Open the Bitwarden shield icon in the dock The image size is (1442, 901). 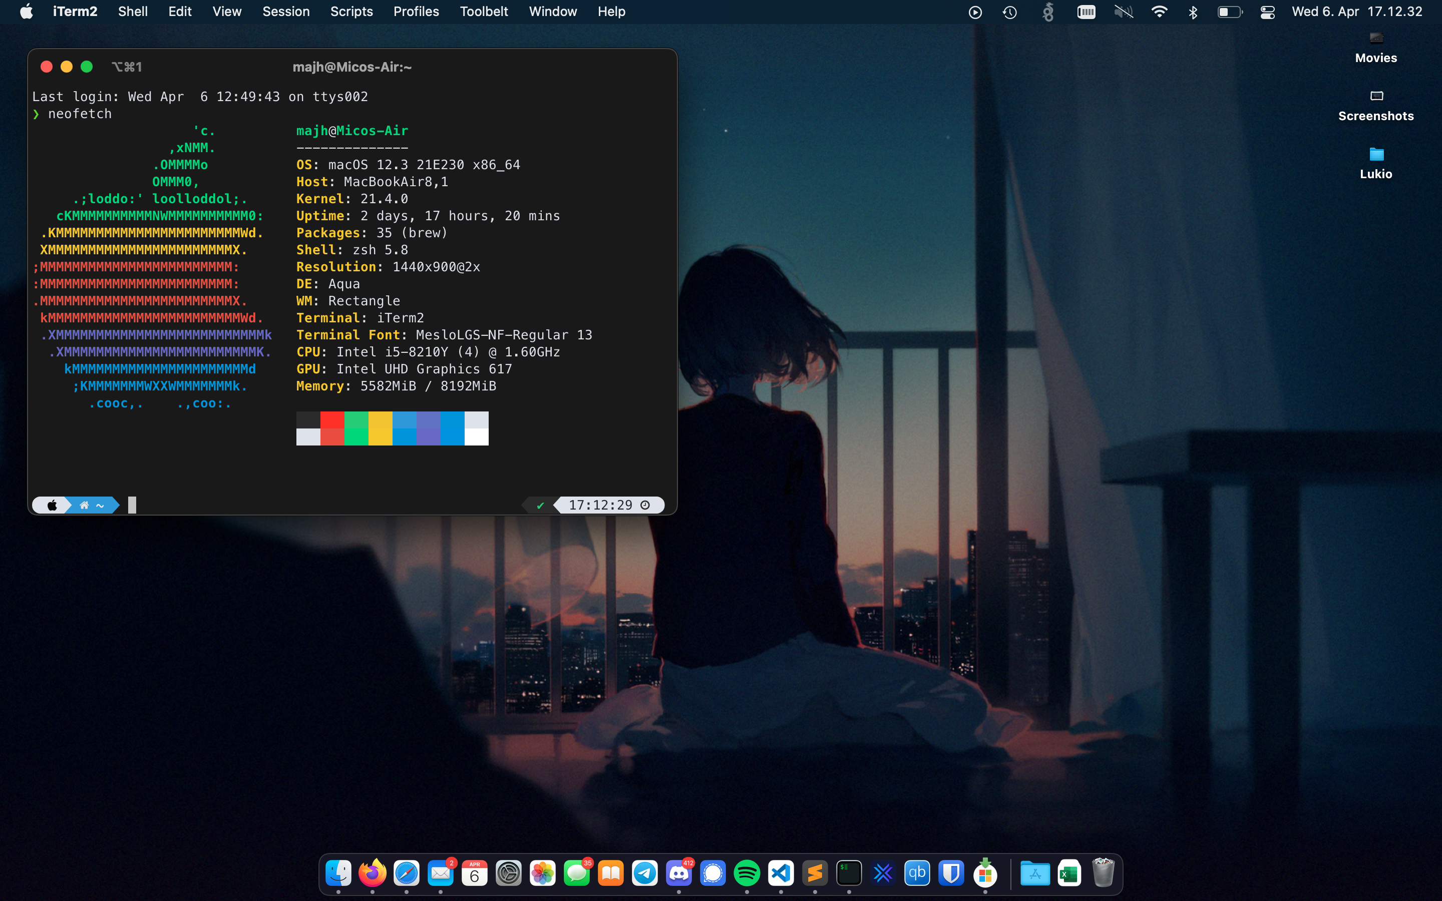950,873
